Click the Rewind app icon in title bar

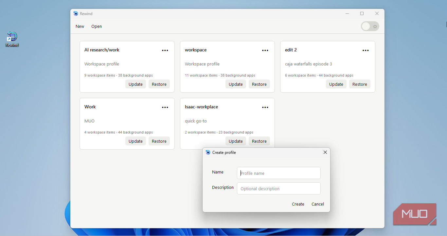pos(76,14)
